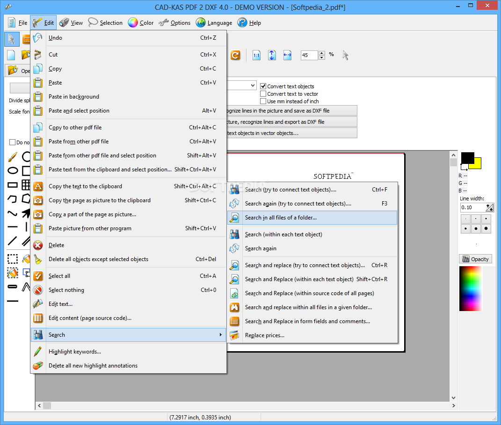Viewport: 501px width, 425px height.
Task: Open the Options menu
Action: pyautogui.click(x=175, y=23)
